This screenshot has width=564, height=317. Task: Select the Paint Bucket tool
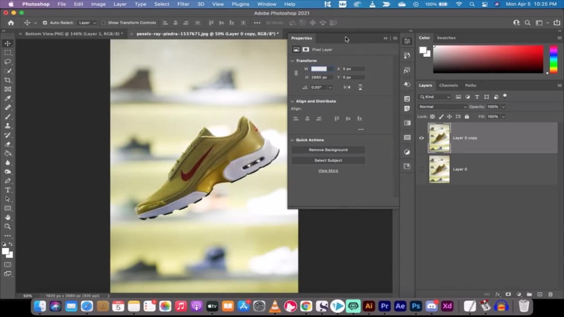coord(7,153)
